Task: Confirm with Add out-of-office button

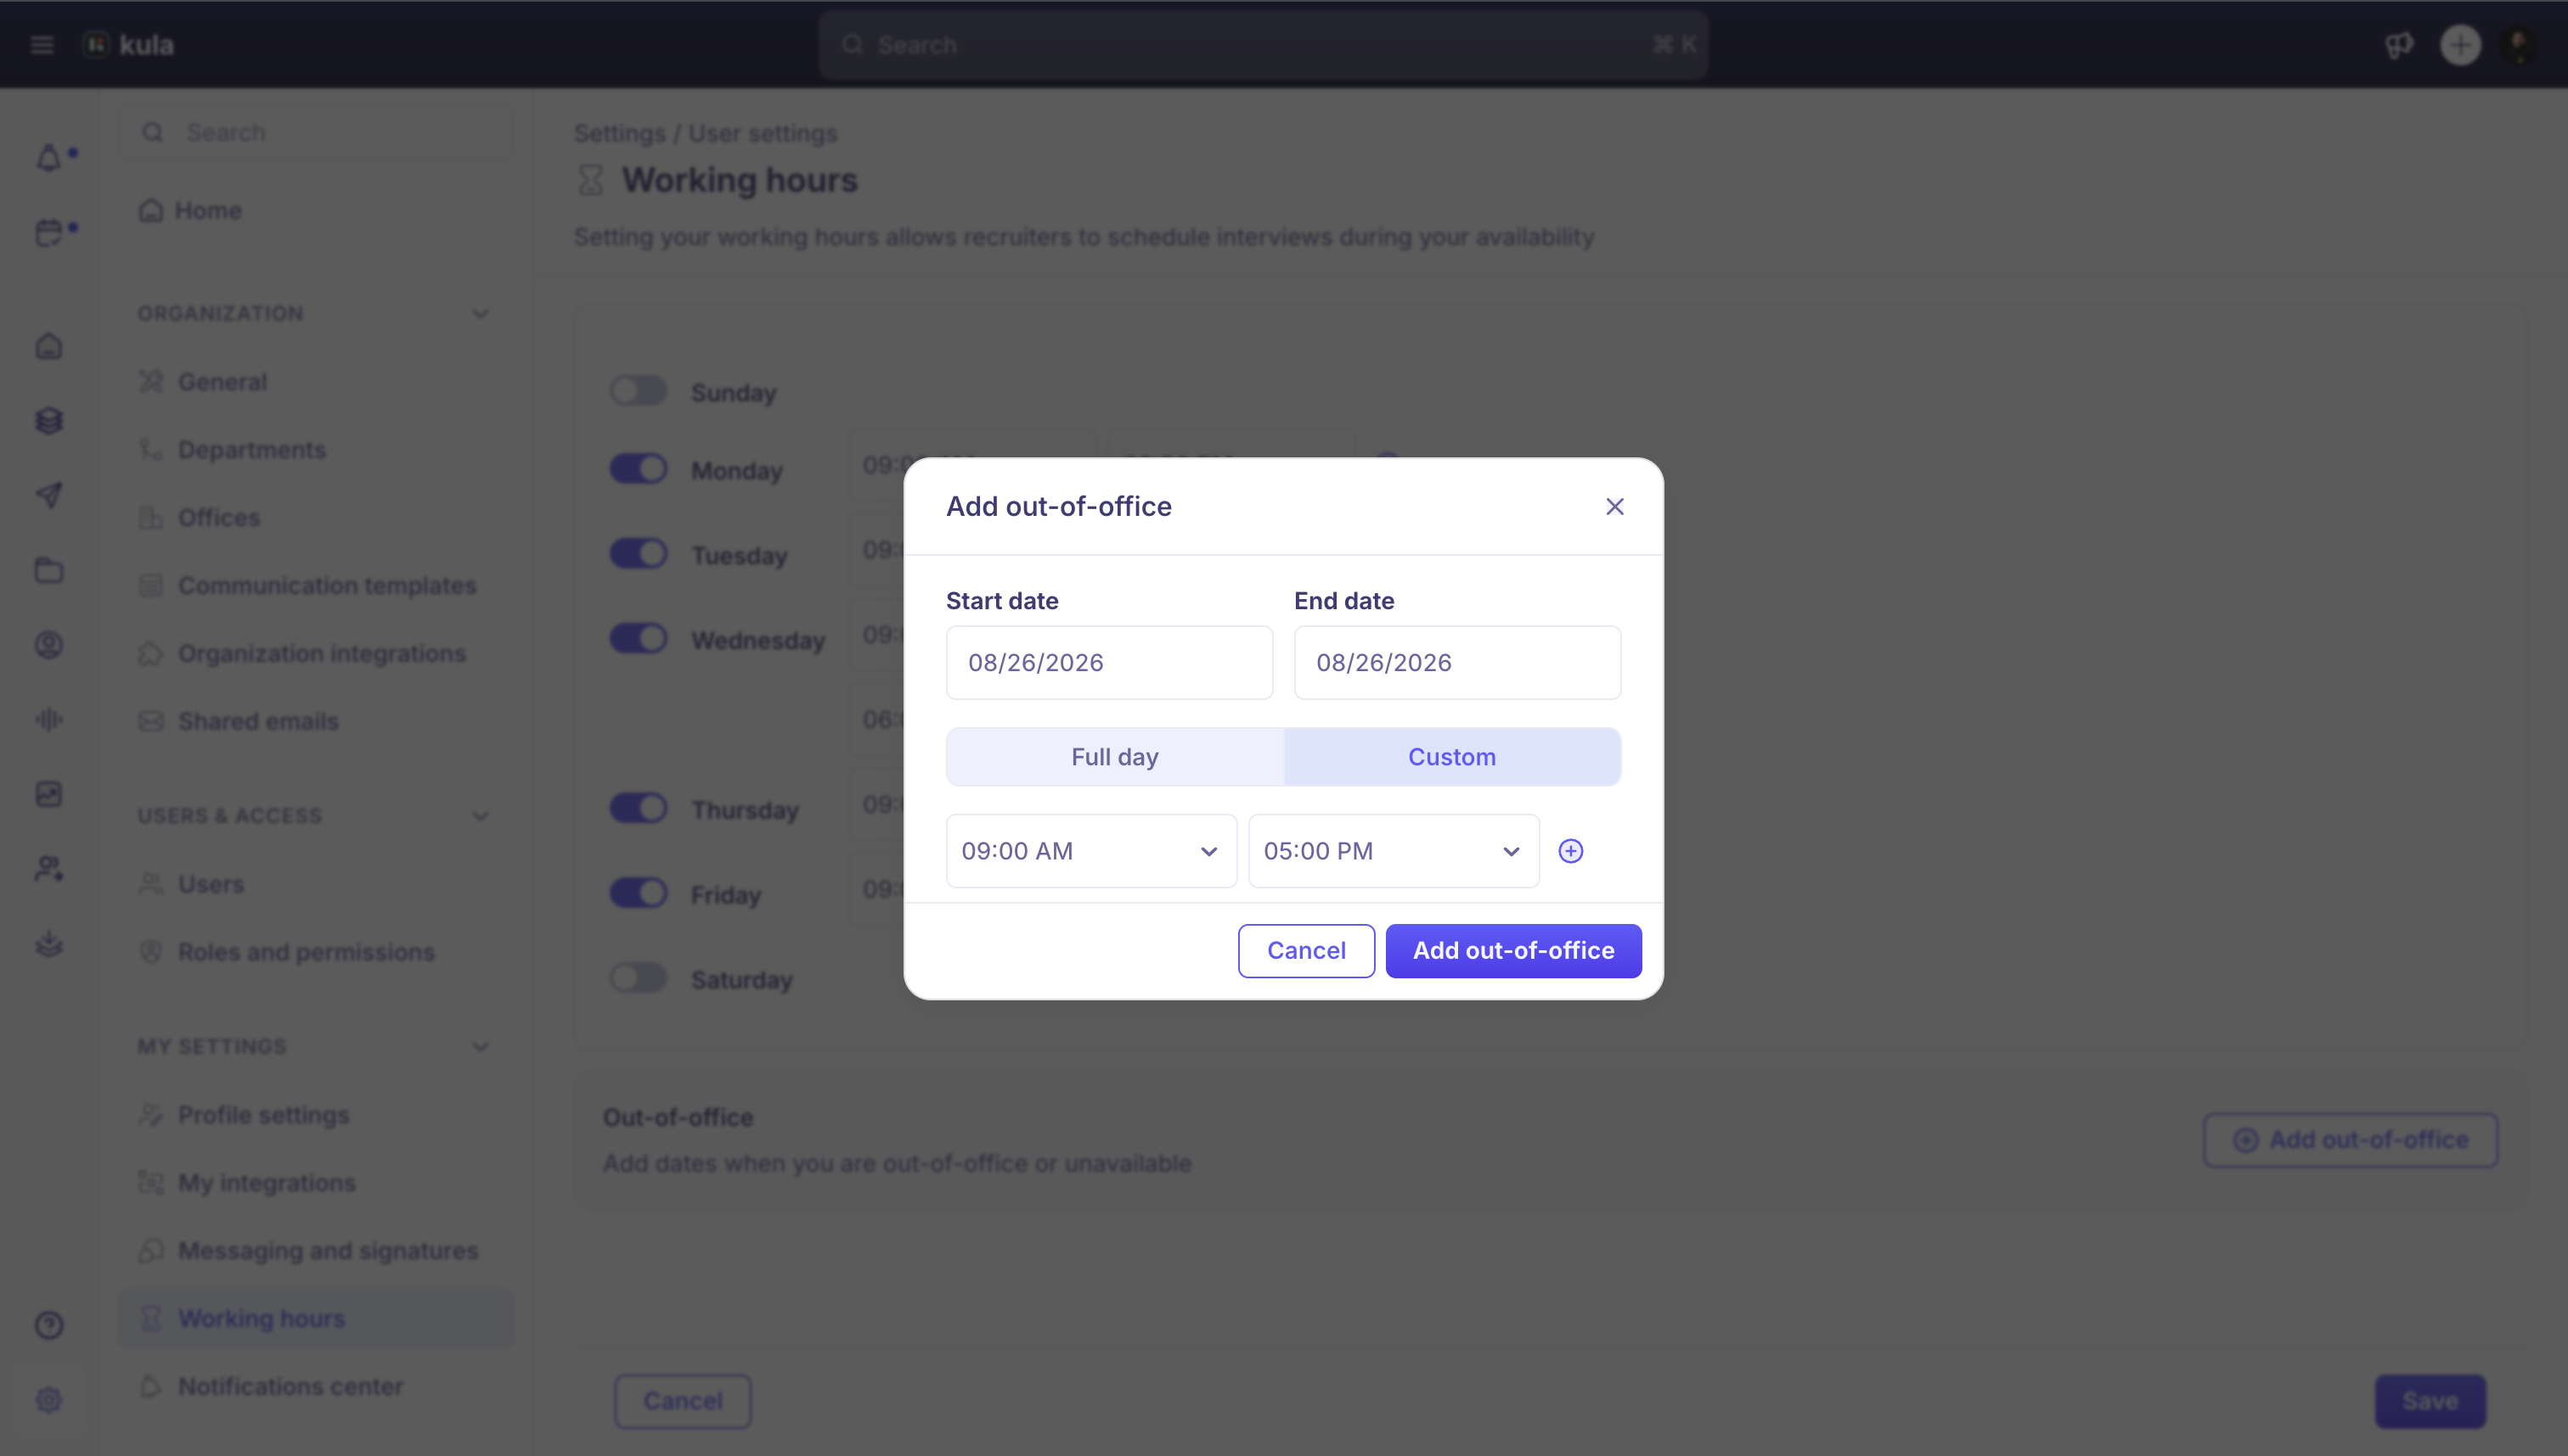Action: click(1513, 950)
